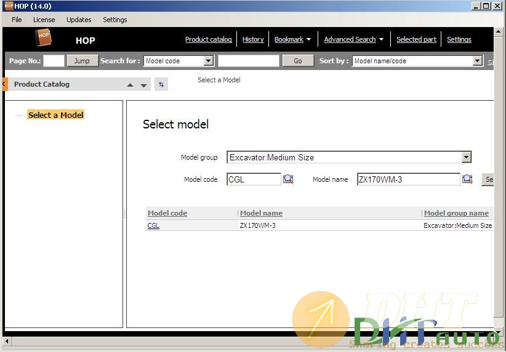Click the search text input field
506x352 pixels.
[x=249, y=61]
